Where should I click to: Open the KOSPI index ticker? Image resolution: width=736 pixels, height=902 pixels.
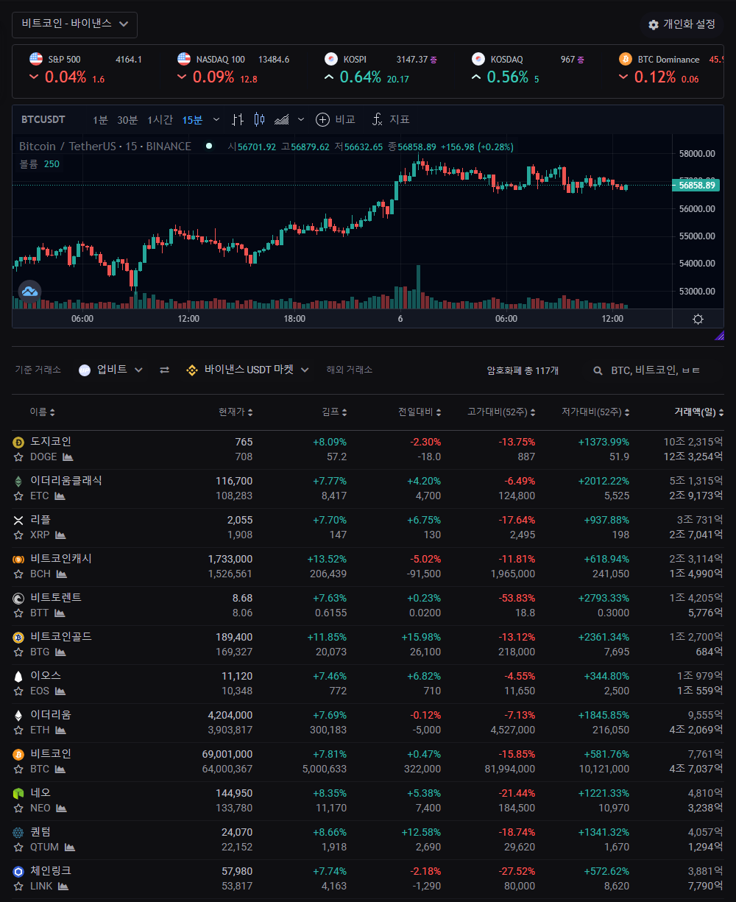[381, 68]
